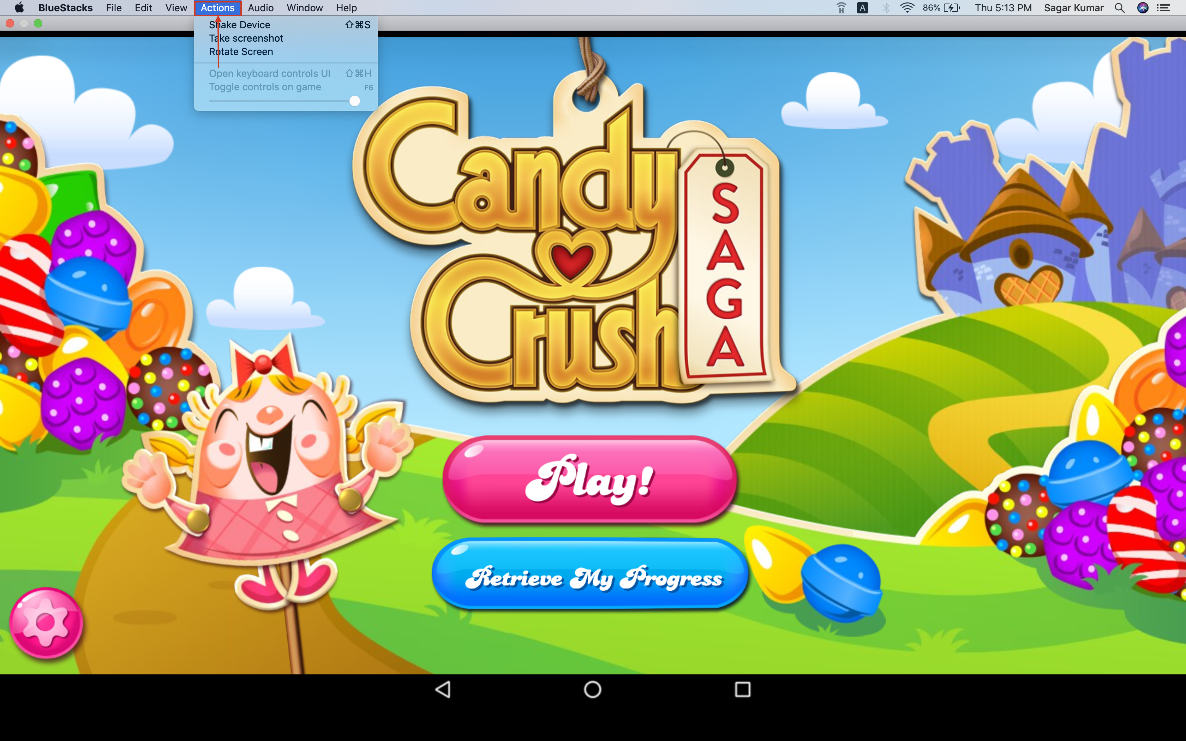The image size is (1186, 741).
Task: Select the File menu in BlueStacks
Action: (114, 8)
